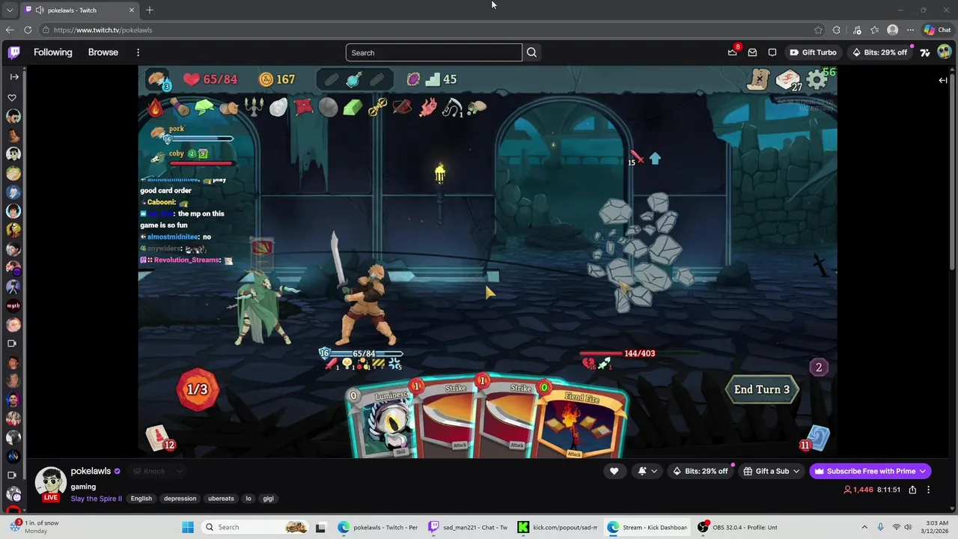This screenshot has height=539, width=958.
Task: Open the draw pile with 12 cards
Action: [159, 439]
